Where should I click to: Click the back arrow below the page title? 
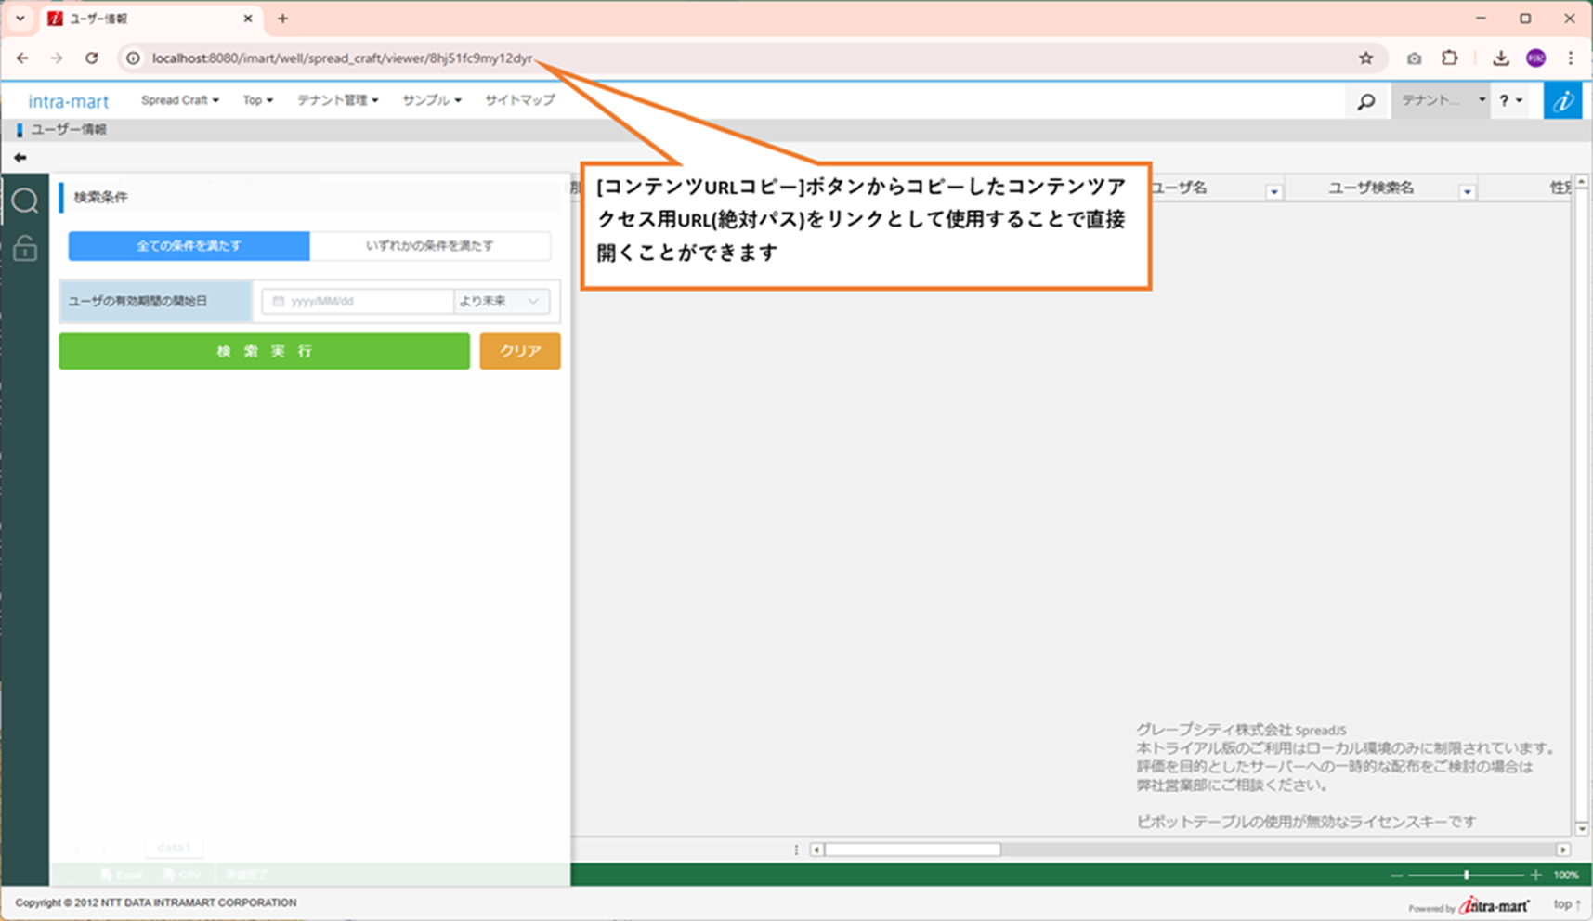tap(20, 158)
